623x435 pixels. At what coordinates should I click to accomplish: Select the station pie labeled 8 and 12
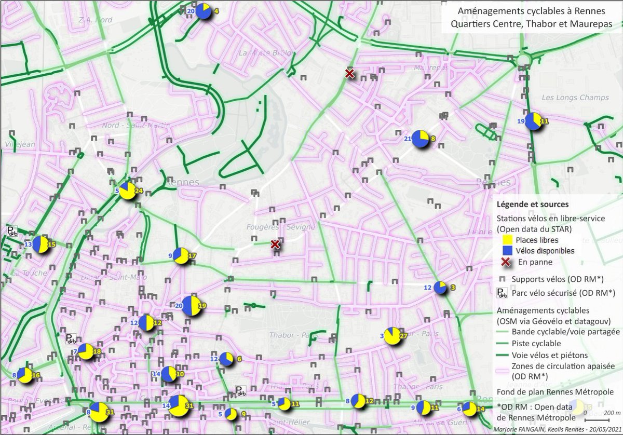[x=358, y=401]
